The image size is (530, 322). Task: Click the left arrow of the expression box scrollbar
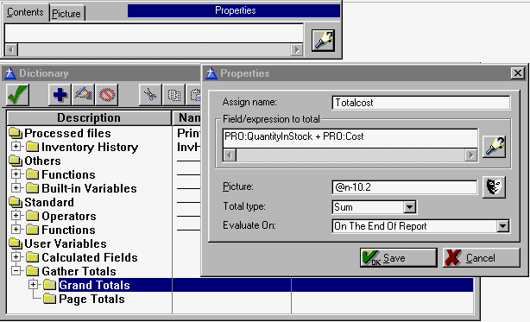click(x=230, y=155)
